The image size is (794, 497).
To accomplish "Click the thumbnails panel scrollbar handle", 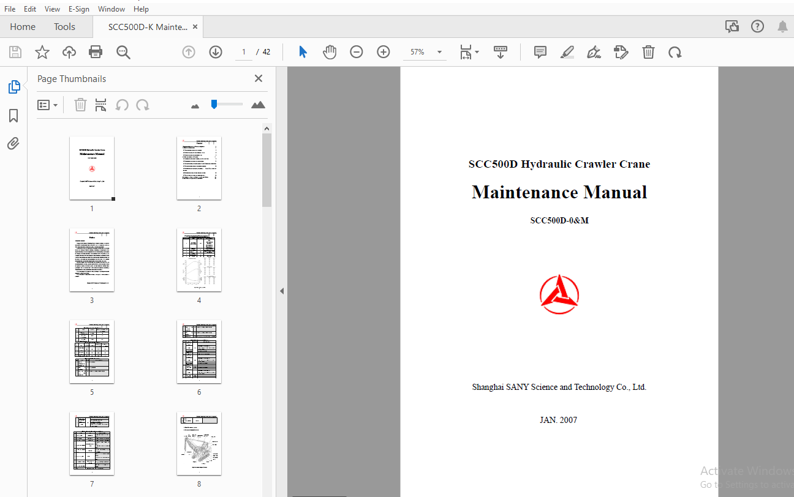I will coord(267,170).
